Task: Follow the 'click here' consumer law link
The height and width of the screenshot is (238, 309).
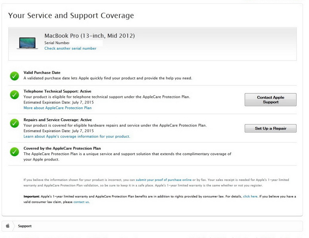Action: point(250,196)
